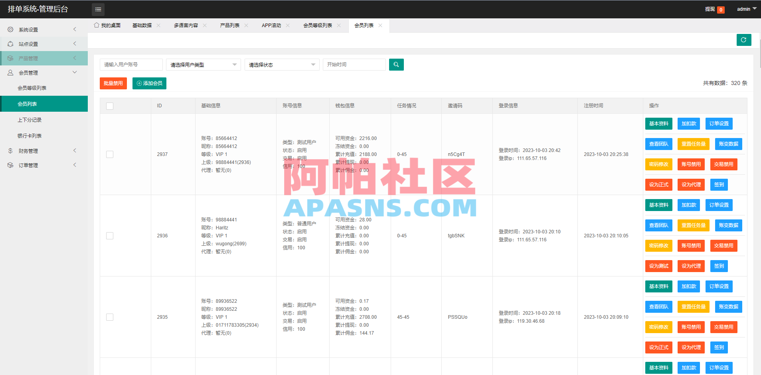Screen dimensions: 761x375
Task: Collapse the 会员管理 sidebar section
Action: pyautogui.click(x=75, y=72)
